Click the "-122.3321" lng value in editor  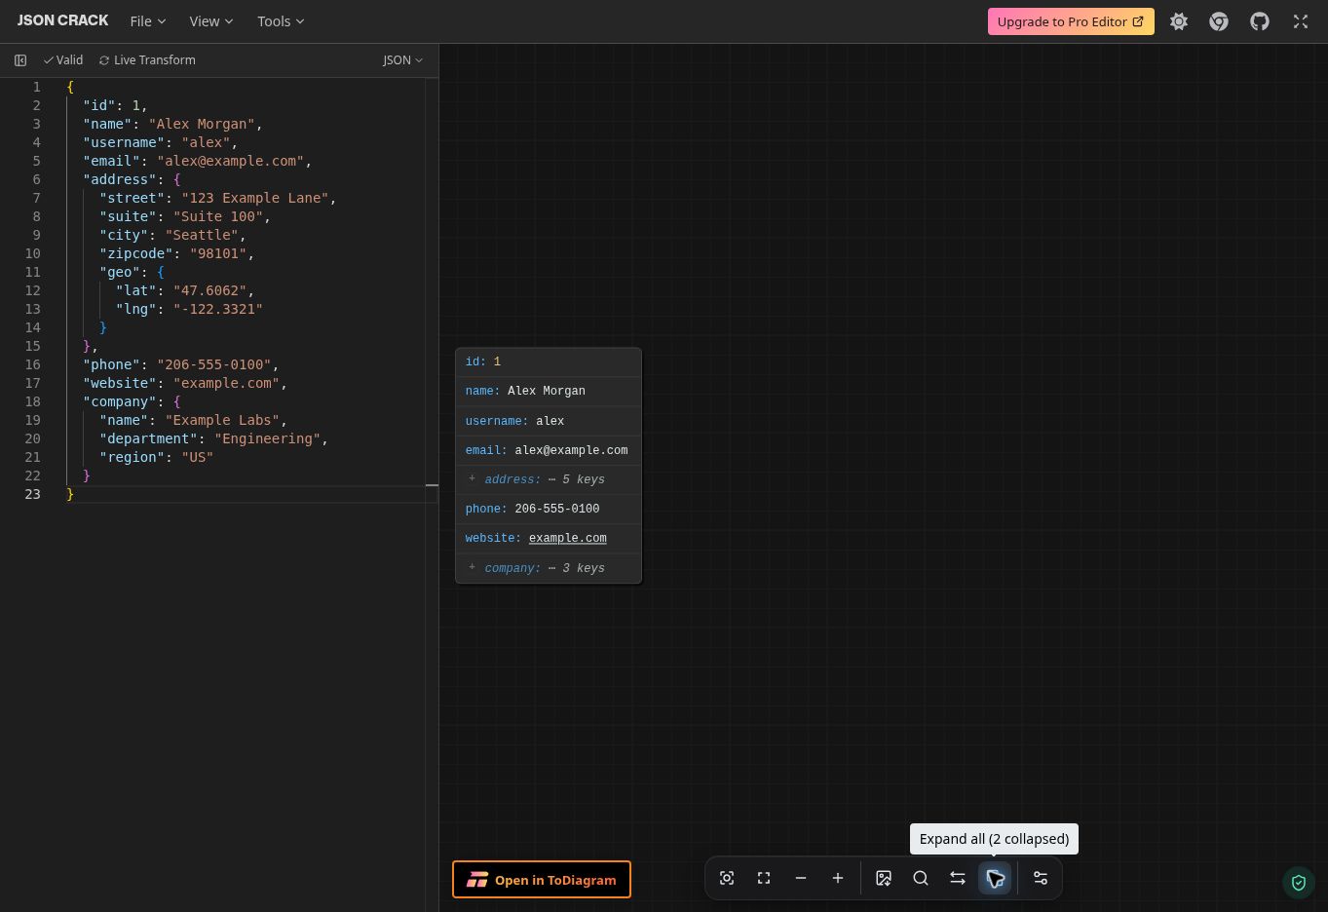coord(218,309)
